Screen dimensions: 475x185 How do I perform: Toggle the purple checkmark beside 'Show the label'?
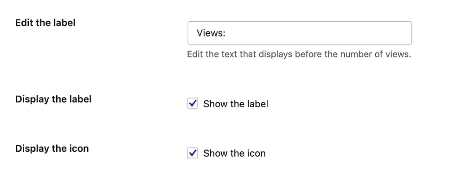(x=193, y=104)
